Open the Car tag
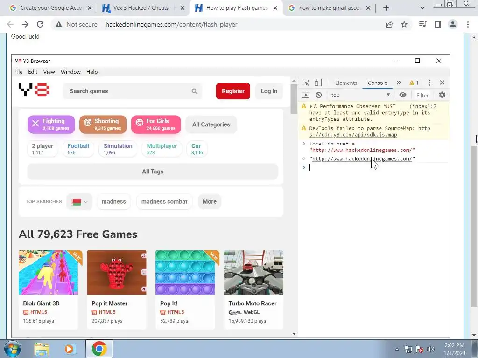Image resolution: width=478 pixels, height=358 pixels. pos(197,149)
